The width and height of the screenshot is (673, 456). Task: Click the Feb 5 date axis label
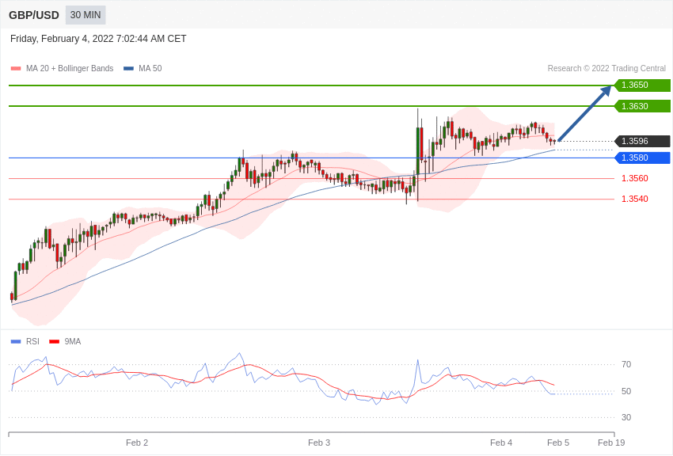click(x=558, y=443)
